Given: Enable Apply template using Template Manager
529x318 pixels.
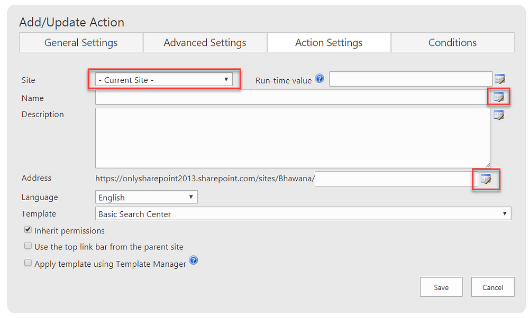Looking at the screenshot, I should click(28, 263).
